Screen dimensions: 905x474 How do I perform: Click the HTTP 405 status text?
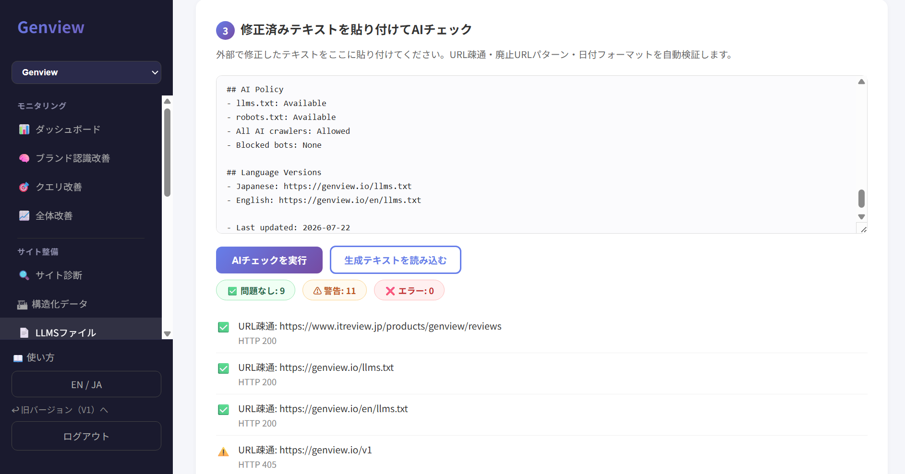pos(257,464)
